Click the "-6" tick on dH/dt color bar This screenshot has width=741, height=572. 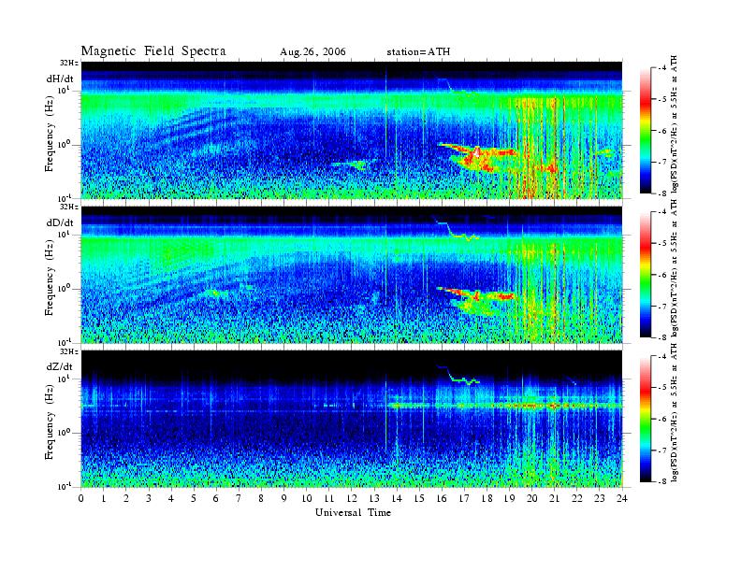tap(661, 131)
